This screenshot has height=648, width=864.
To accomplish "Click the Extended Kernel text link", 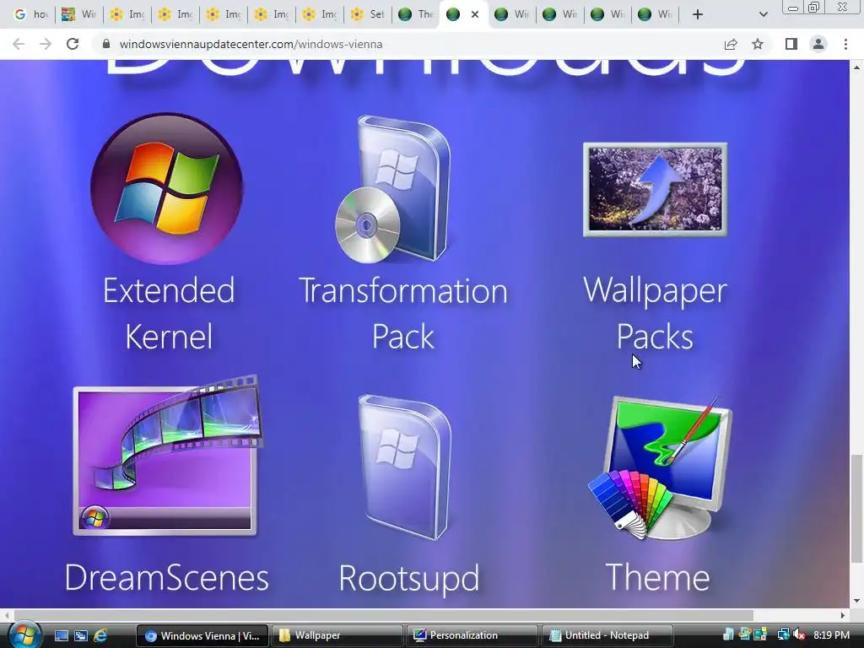I will pos(169,313).
